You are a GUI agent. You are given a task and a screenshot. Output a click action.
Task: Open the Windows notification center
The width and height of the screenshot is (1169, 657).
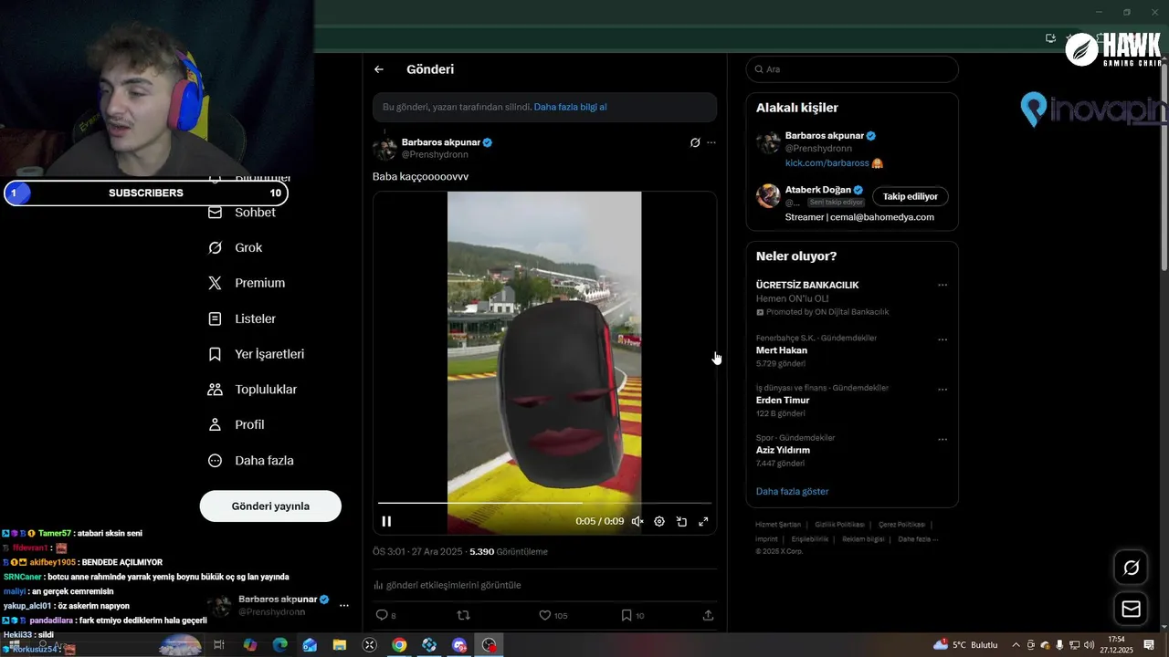[1149, 645]
